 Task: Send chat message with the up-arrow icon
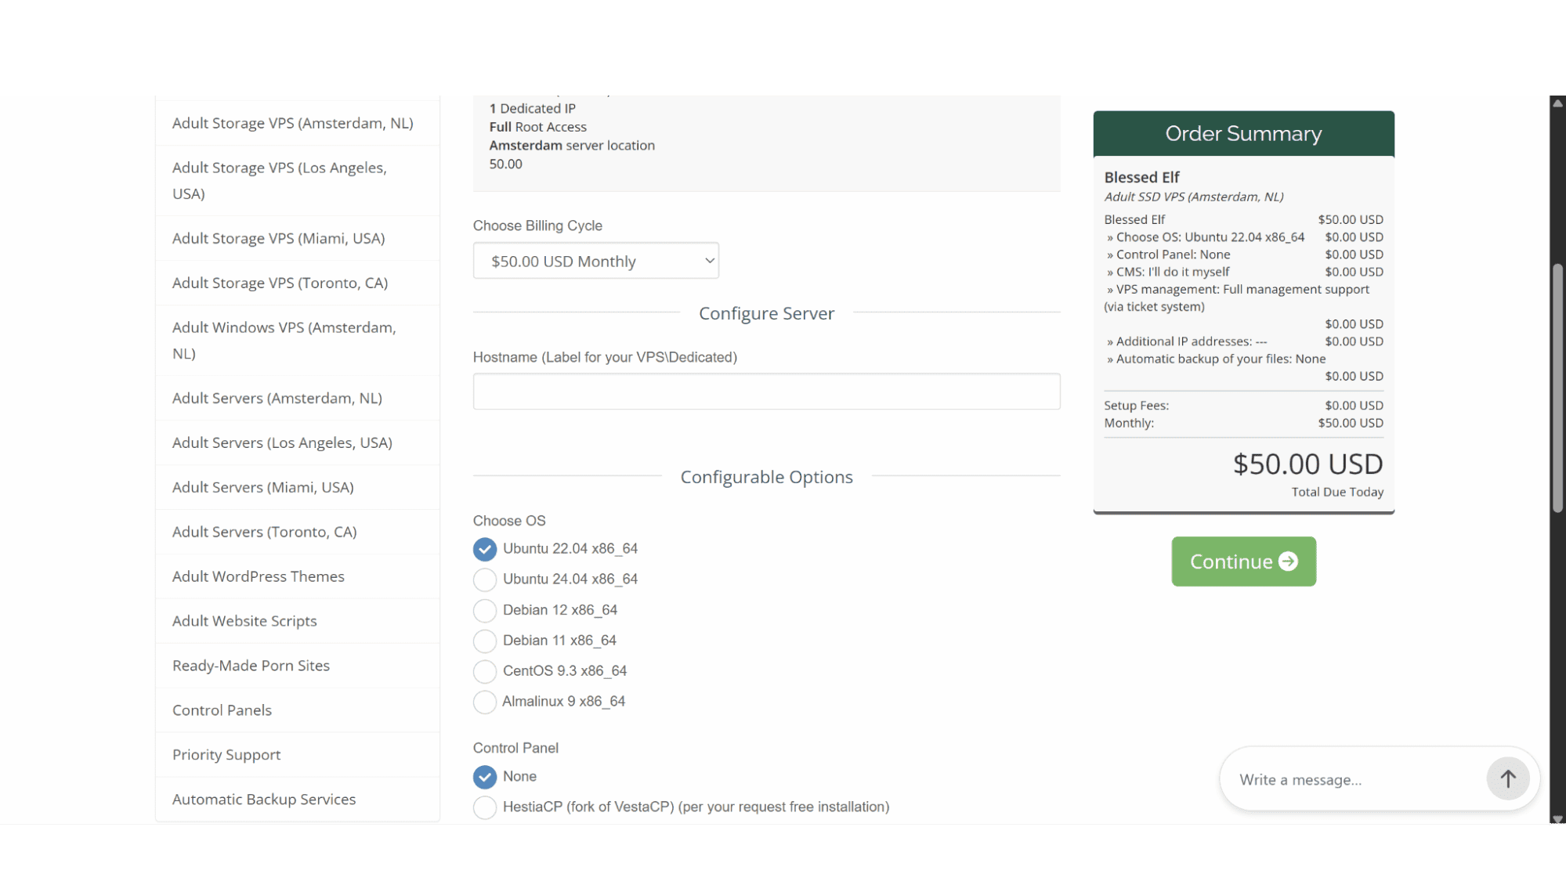click(1507, 778)
